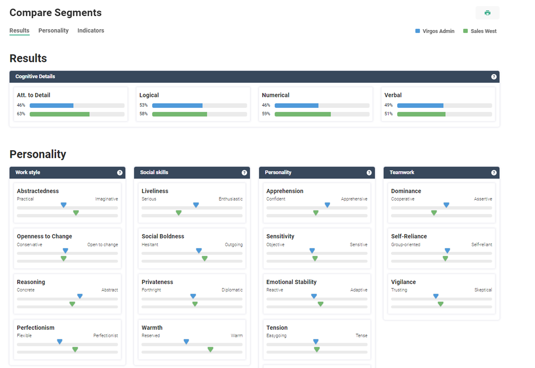535x368 pixels.
Task: Click blue Virgos Admin legend square
Action: coord(417,31)
